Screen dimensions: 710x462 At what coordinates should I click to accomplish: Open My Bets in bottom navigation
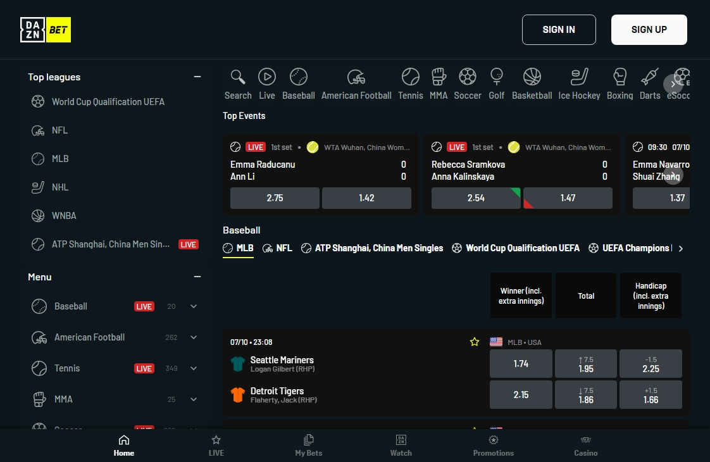tap(308, 446)
